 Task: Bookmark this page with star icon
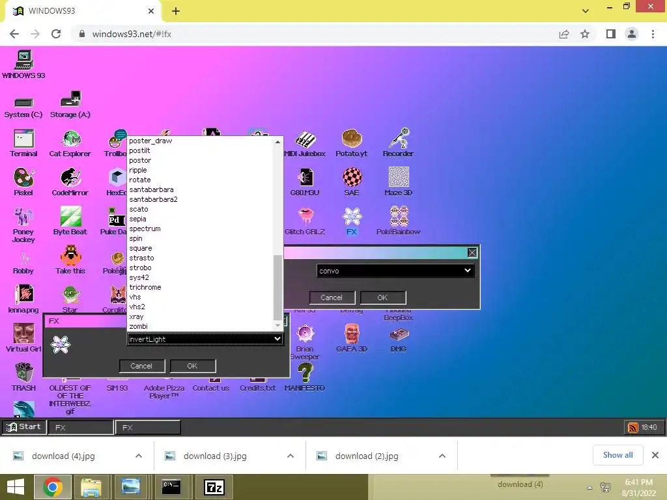585,34
